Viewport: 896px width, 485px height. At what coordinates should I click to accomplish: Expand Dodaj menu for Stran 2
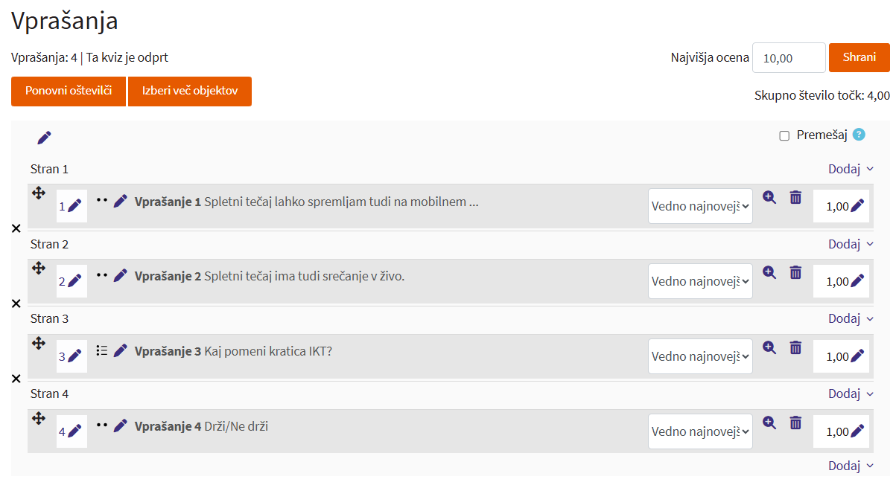851,244
